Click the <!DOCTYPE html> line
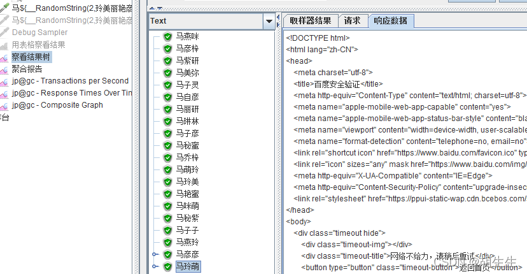Viewport: 527px width, 274px height. pos(318,38)
